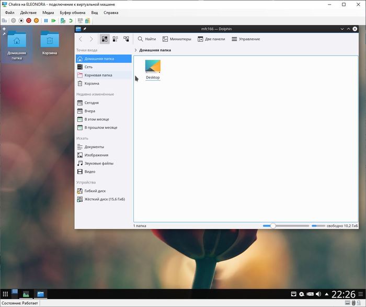Toggle Миниатюры thumbnail previews

click(x=176, y=39)
